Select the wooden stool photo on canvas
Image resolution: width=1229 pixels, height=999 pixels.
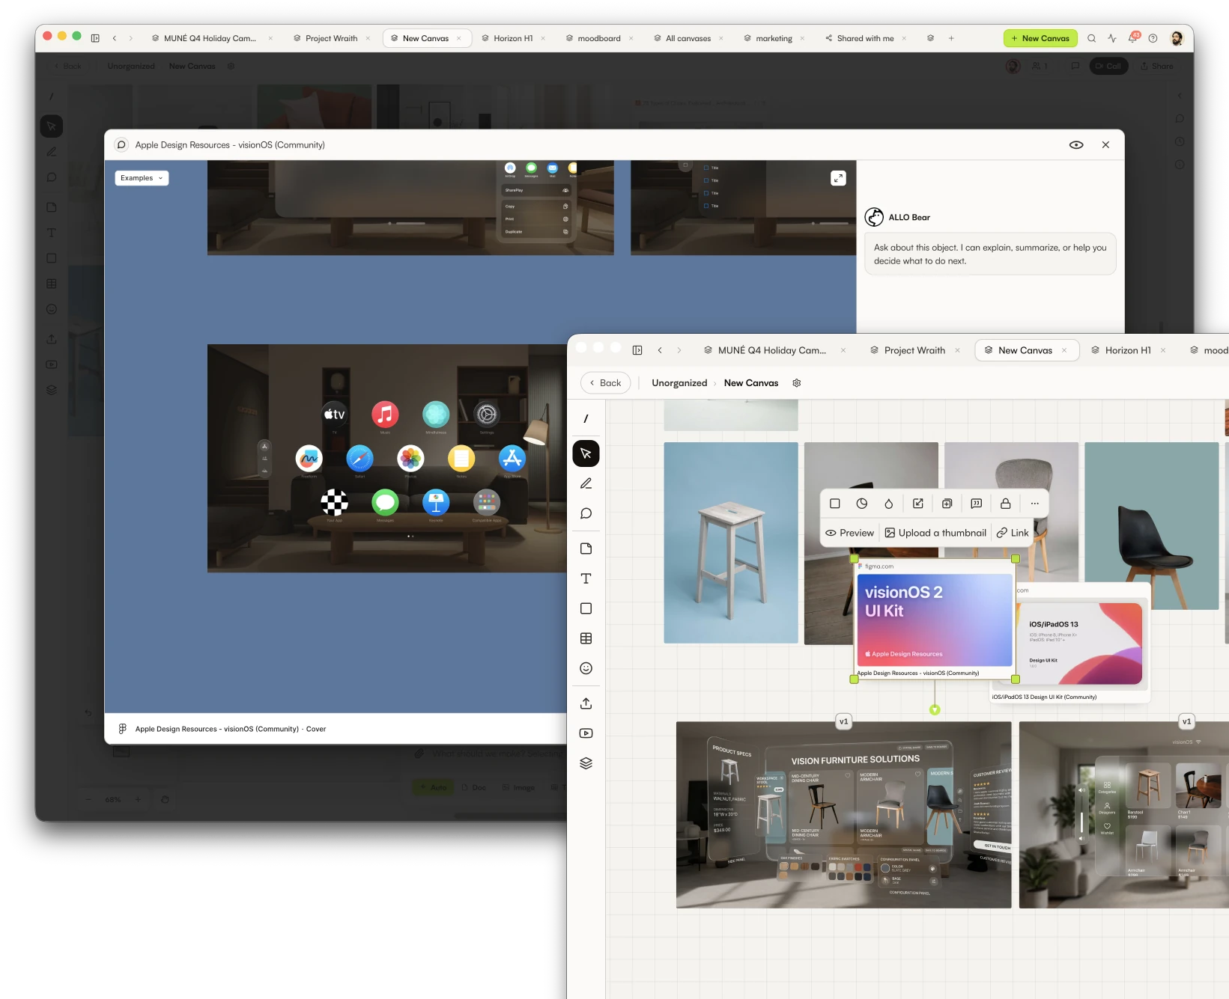point(731,543)
